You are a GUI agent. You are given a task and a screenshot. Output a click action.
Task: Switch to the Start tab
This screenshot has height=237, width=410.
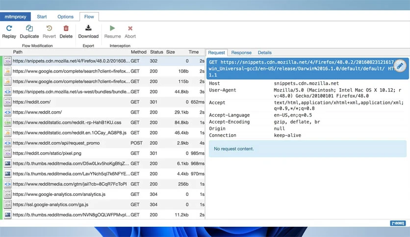pyautogui.click(x=42, y=17)
